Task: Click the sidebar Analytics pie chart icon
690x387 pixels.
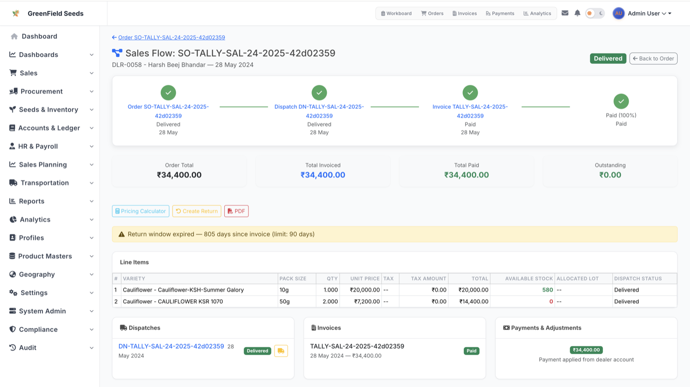Action: tap(13, 220)
